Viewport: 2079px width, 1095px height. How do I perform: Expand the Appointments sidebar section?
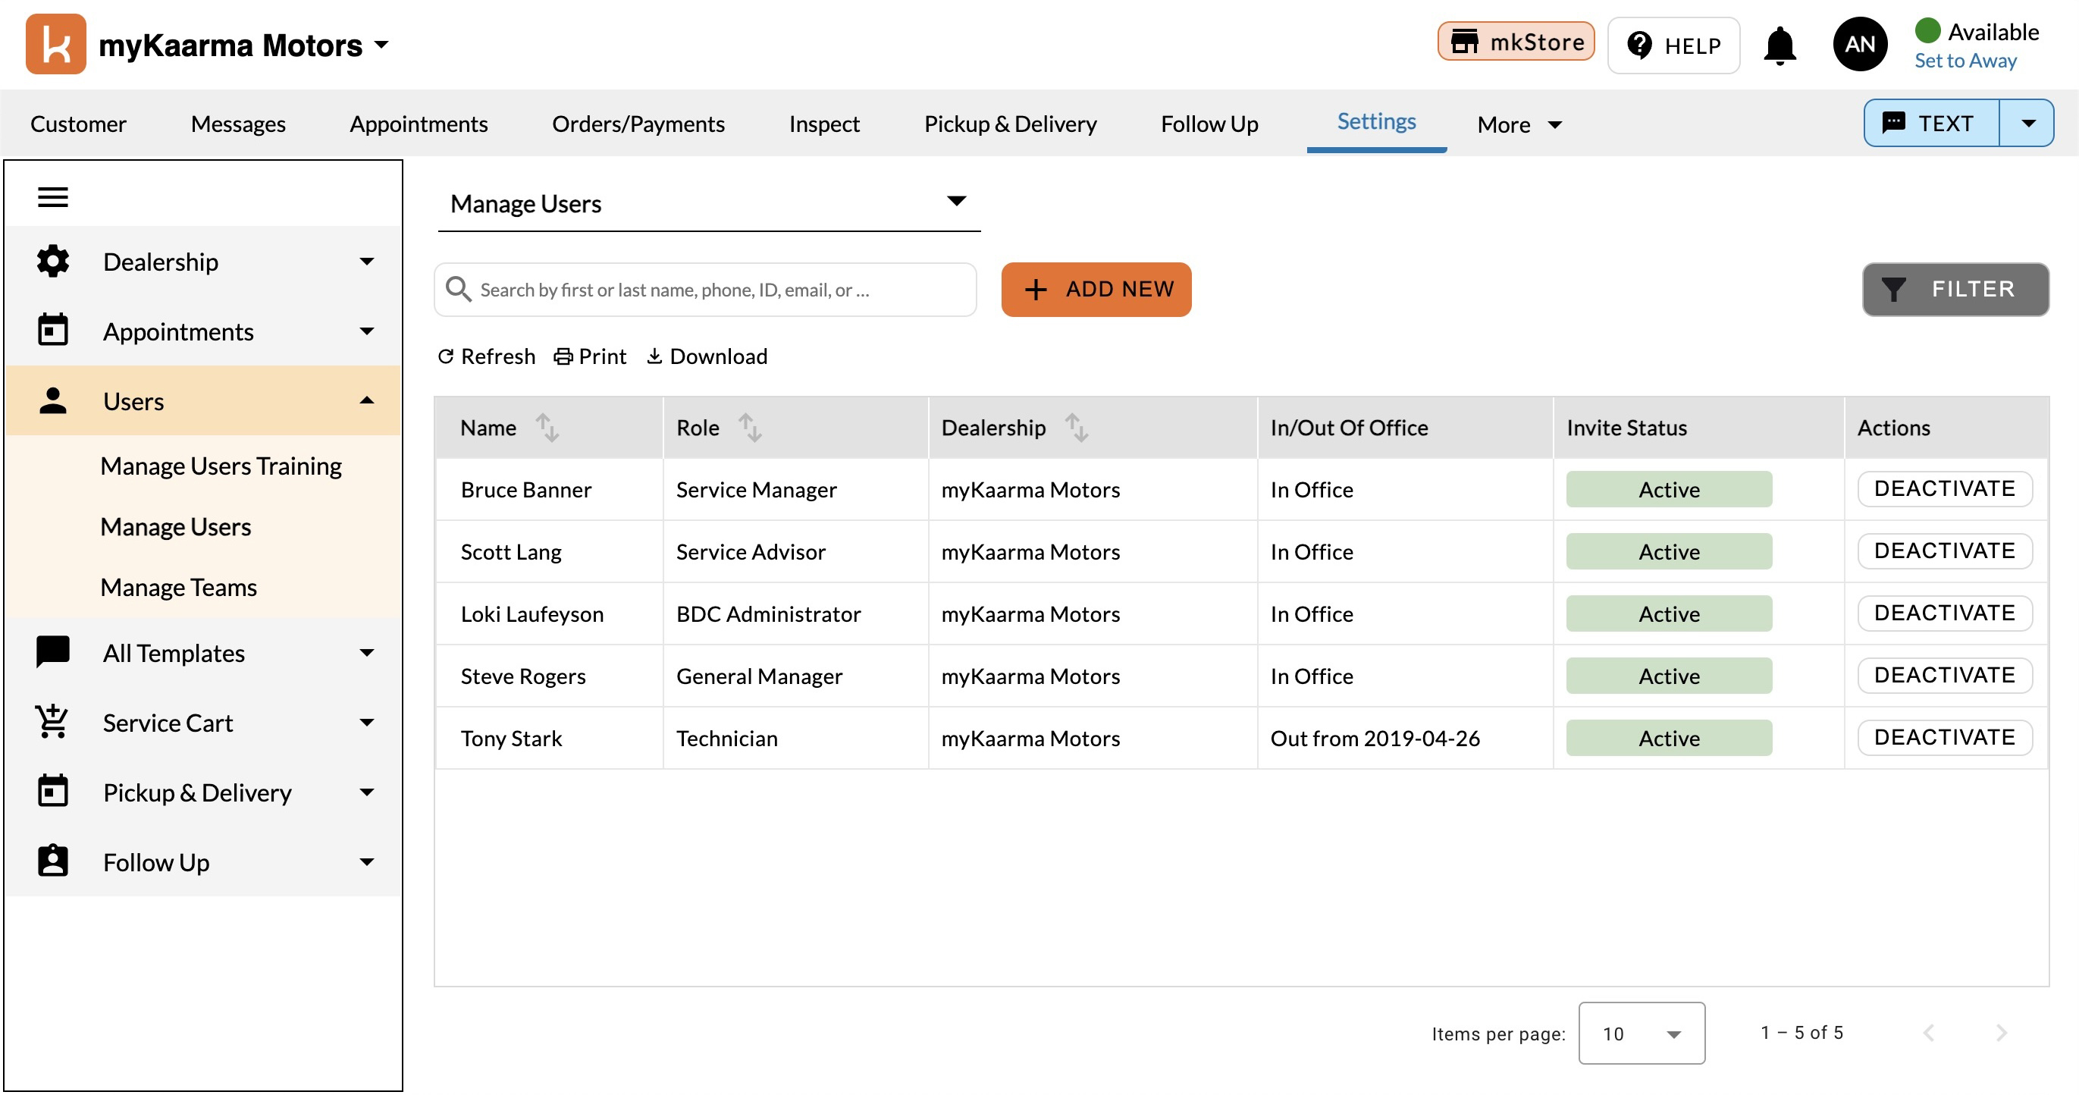366,331
